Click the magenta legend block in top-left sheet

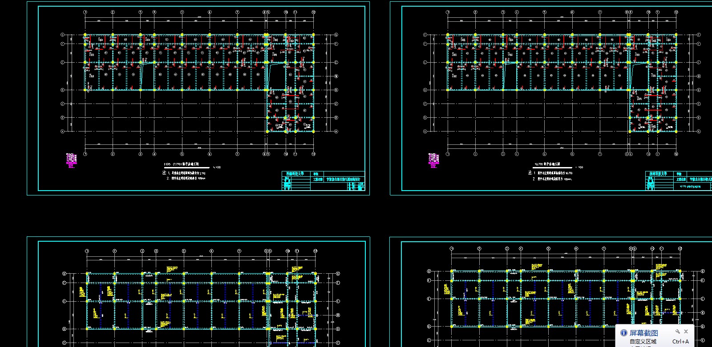click(x=71, y=160)
